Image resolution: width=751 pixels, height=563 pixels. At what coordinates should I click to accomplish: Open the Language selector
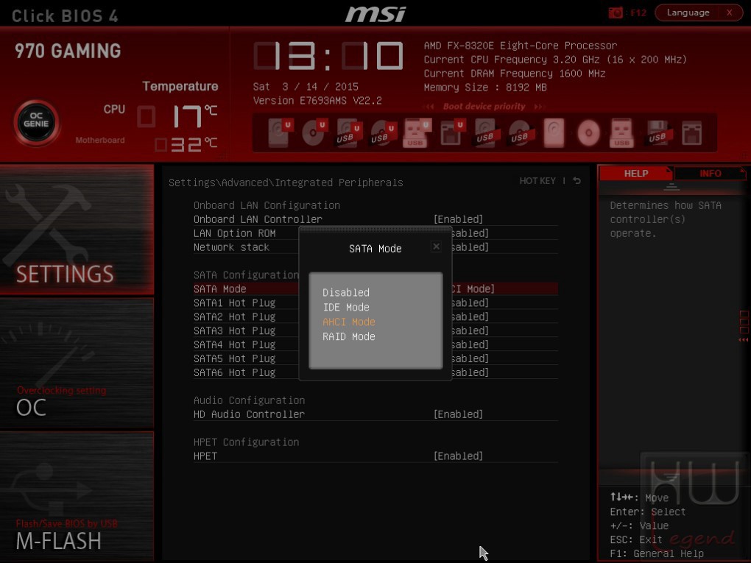point(688,13)
